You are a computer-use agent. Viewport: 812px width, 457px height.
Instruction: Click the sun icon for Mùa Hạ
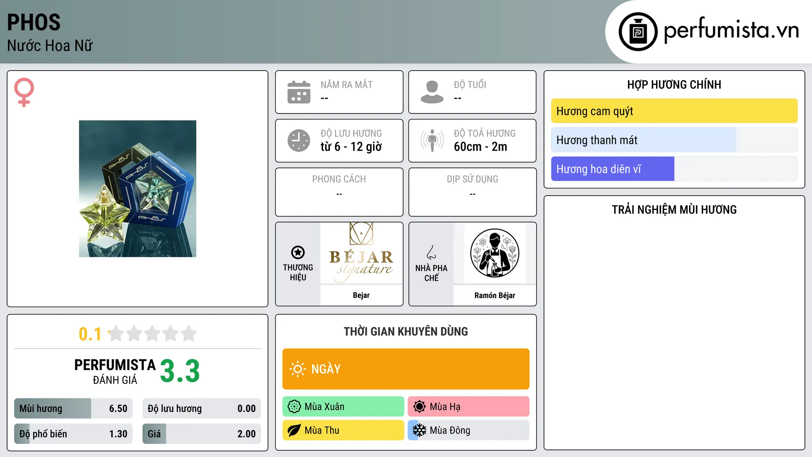(419, 407)
